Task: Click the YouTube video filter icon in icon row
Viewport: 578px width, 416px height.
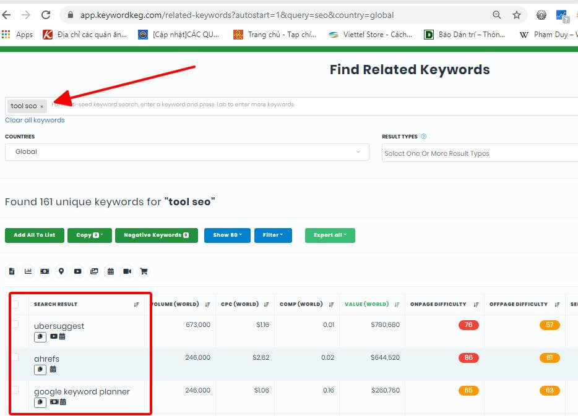Action: pyautogui.click(x=77, y=271)
